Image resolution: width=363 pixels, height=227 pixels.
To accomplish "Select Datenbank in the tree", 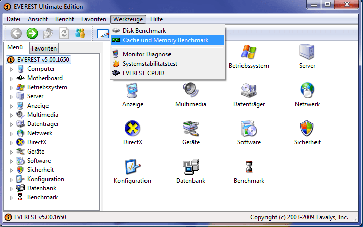I will [41, 188].
